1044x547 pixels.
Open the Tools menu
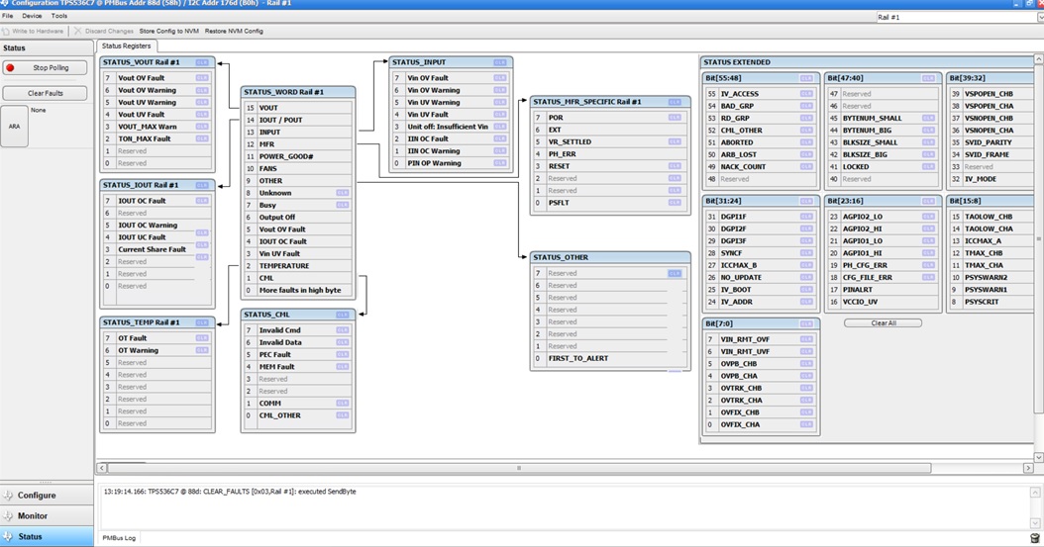pyautogui.click(x=59, y=16)
